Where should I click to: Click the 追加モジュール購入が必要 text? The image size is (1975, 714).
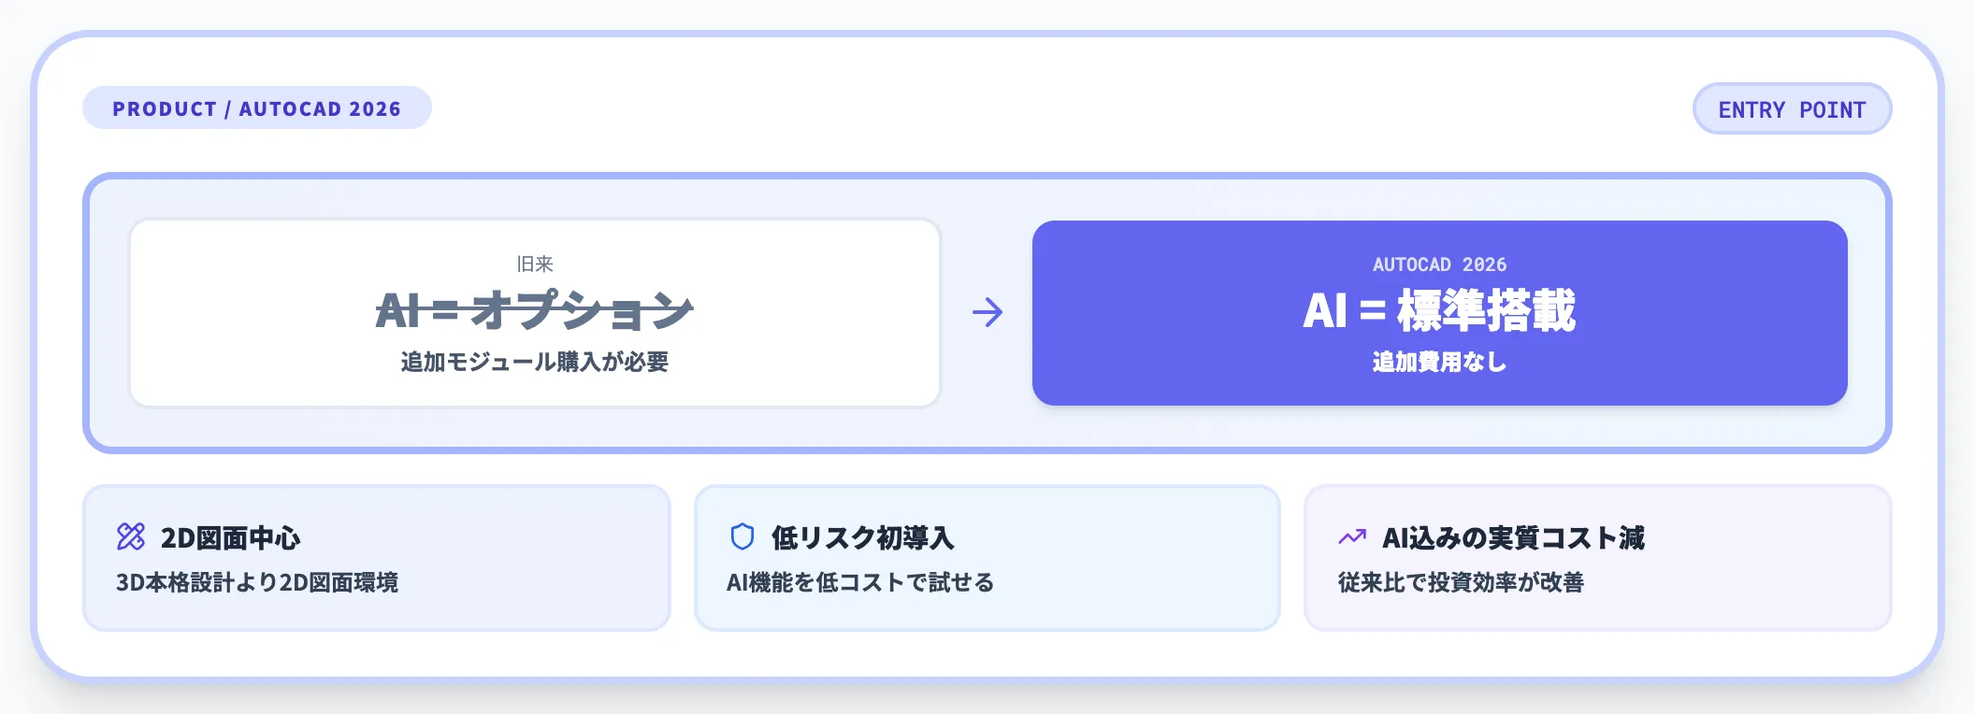click(534, 362)
